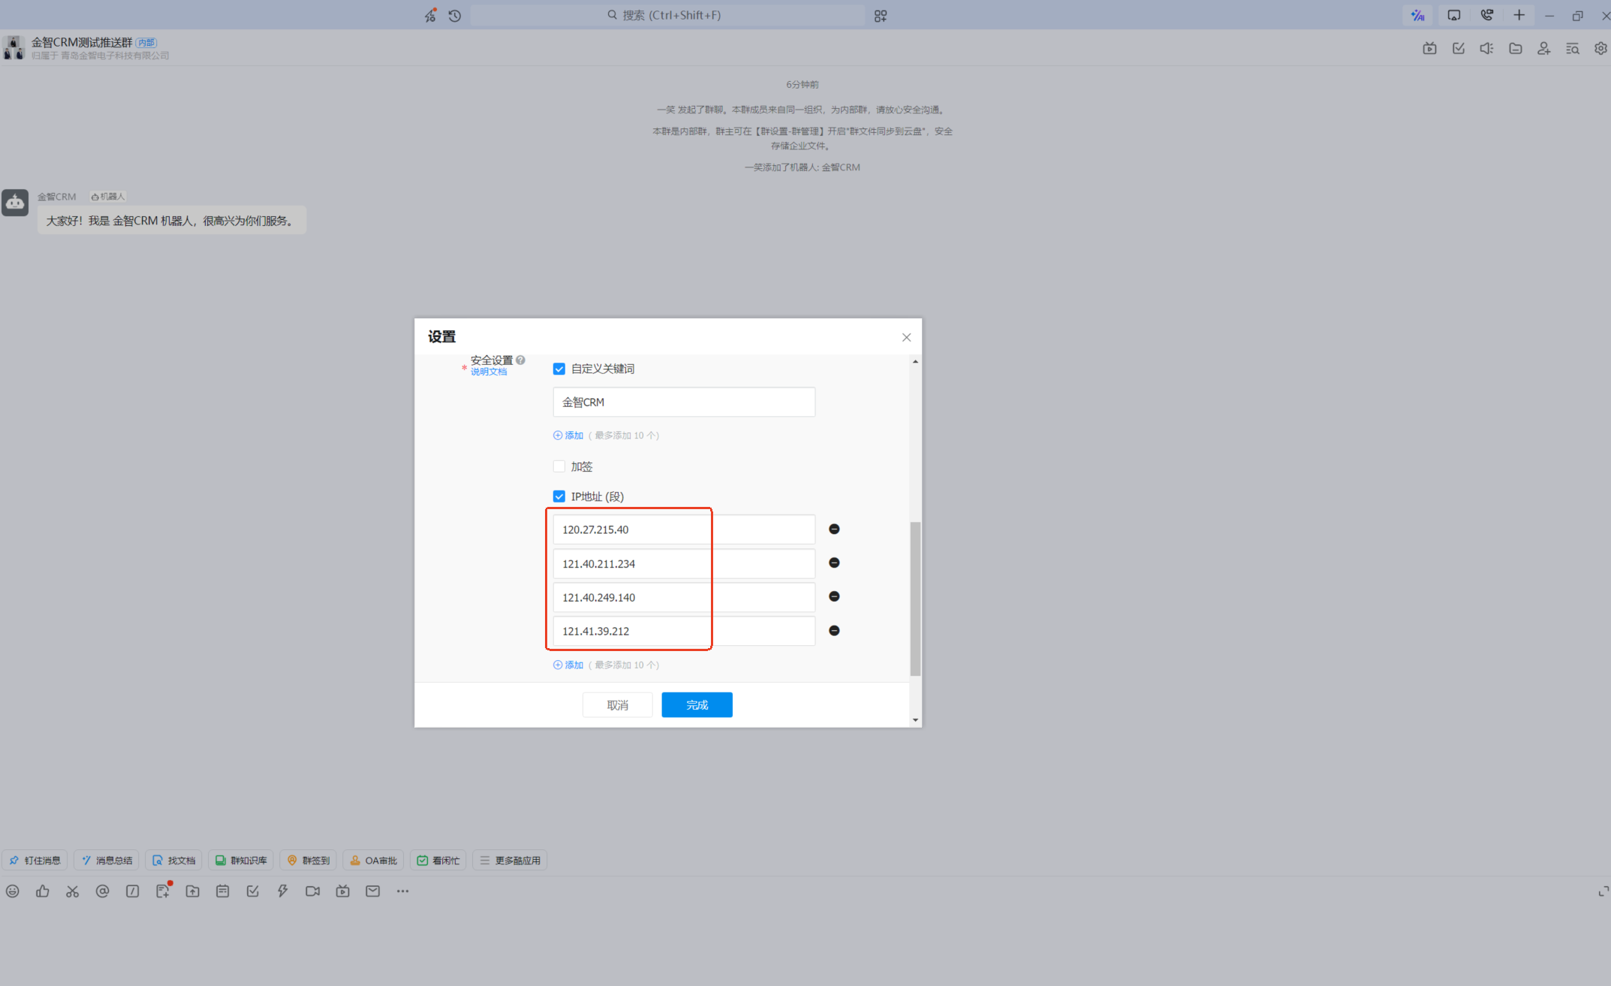Click the mail envelope icon in message toolbar
The image size is (1611, 986).
[372, 891]
